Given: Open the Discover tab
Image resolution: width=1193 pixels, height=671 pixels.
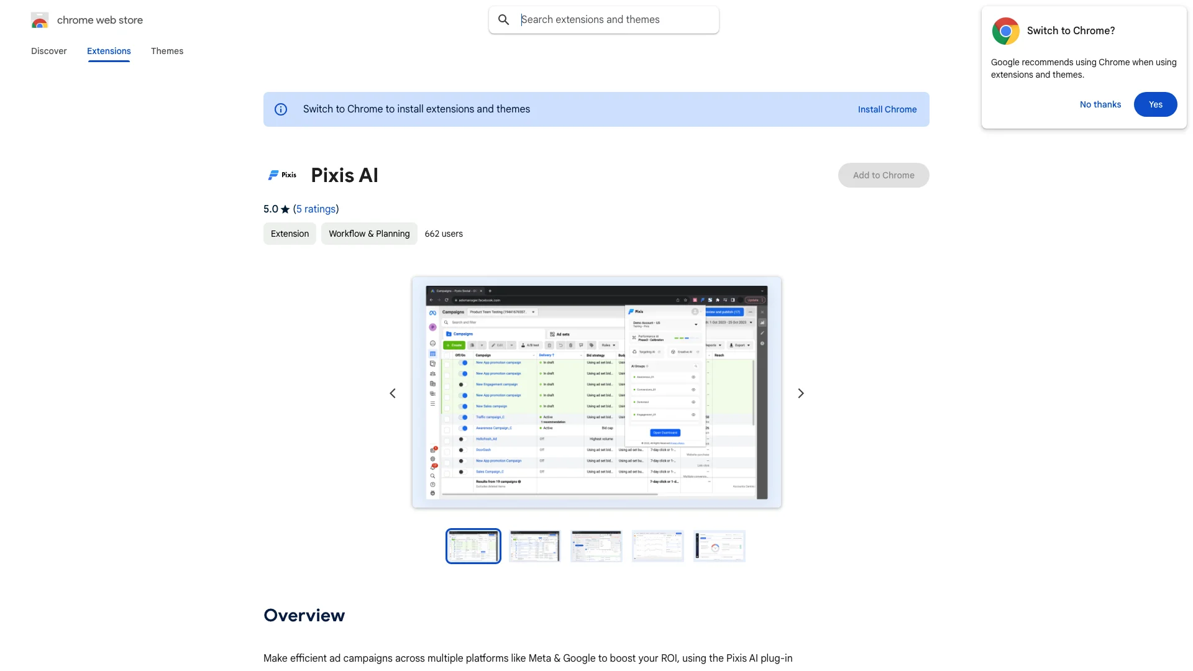Looking at the screenshot, I should click(x=49, y=51).
